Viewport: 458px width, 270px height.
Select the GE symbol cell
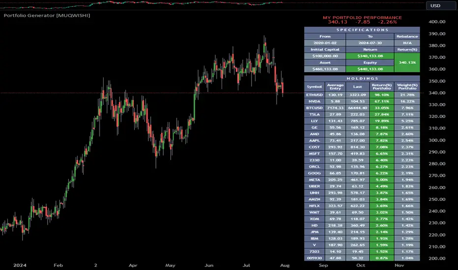coord(315,128)
